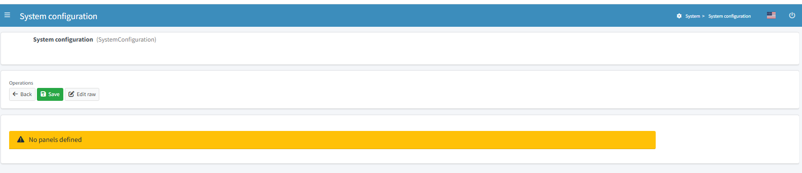Navigate to System in the breadcrumb
Viewport: 802px width, 173px height.
[693, 16]
